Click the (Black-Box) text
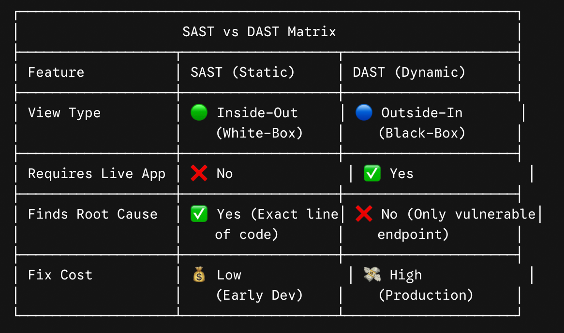Screen dimensions: 564x333 [x=422, y=133]
